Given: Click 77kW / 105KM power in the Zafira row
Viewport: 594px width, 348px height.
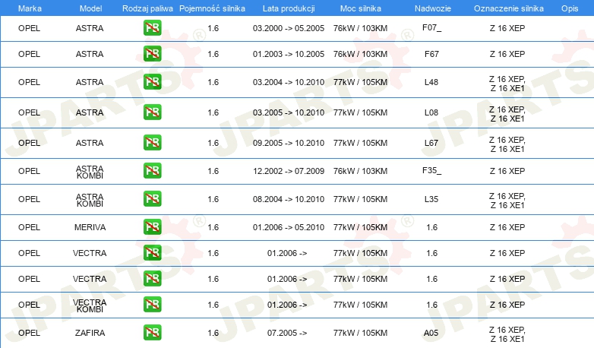Looking at the screenshot, I should coord(360,333).
